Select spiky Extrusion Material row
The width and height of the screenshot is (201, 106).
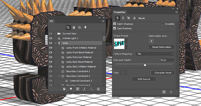78,57
